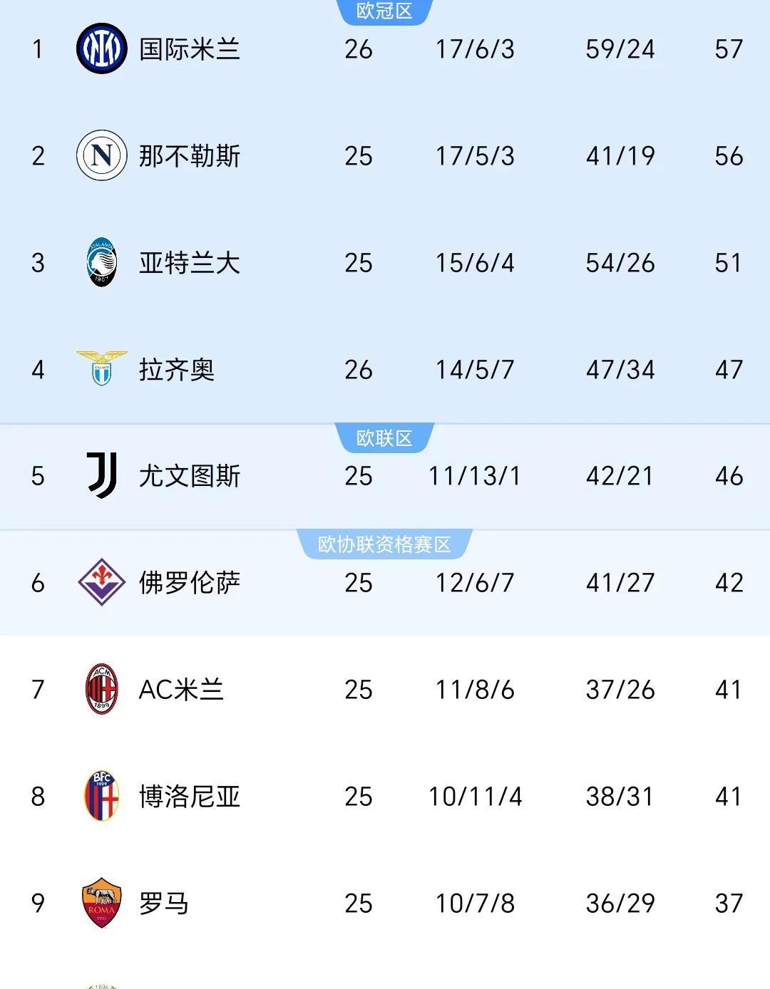Select the 博洛尼亚 team name
This screenshot has height=989, width=770.
(189, 797)
